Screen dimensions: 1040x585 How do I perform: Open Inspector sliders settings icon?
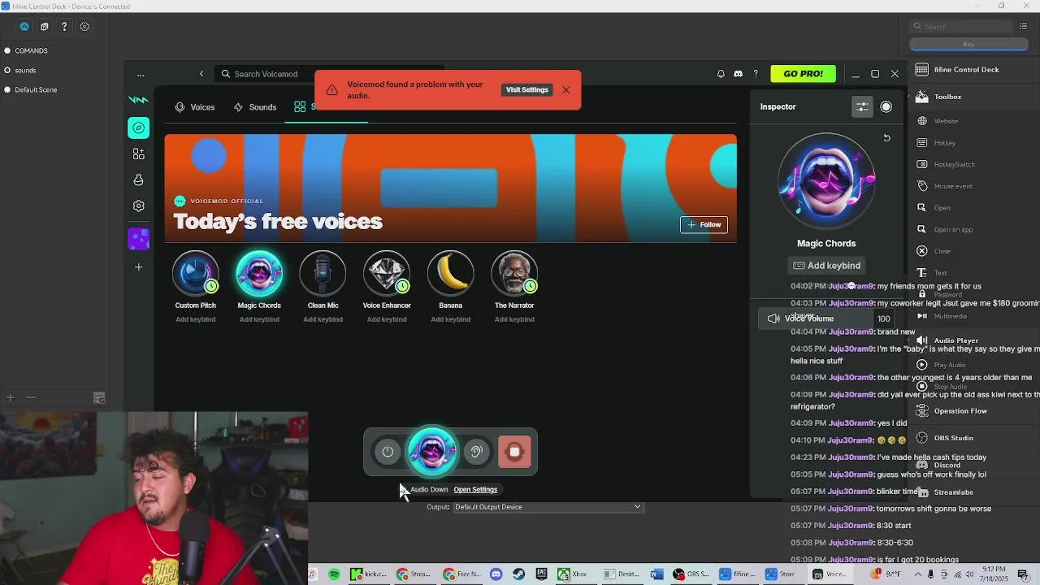click(862, 106)
